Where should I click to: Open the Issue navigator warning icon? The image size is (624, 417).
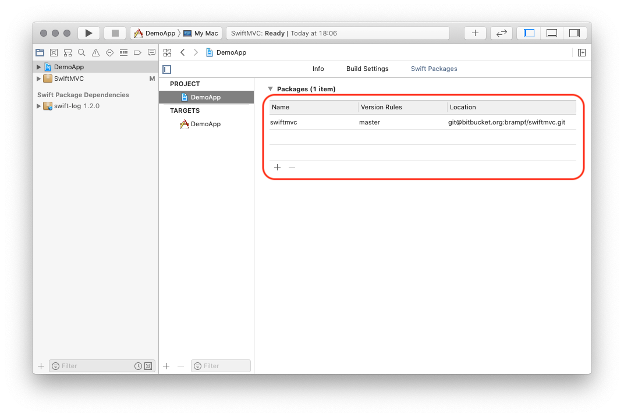tap(95, 52)
